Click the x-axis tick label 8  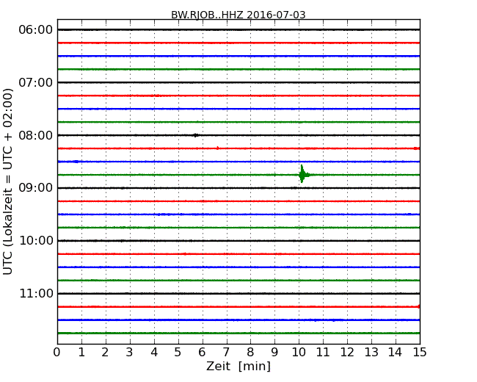pos(250,353)
